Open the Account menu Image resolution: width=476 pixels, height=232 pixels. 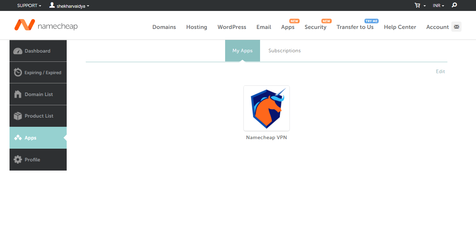[x=438, y=27]
